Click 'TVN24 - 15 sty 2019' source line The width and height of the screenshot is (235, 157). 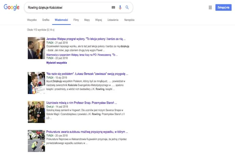(57, 78)
